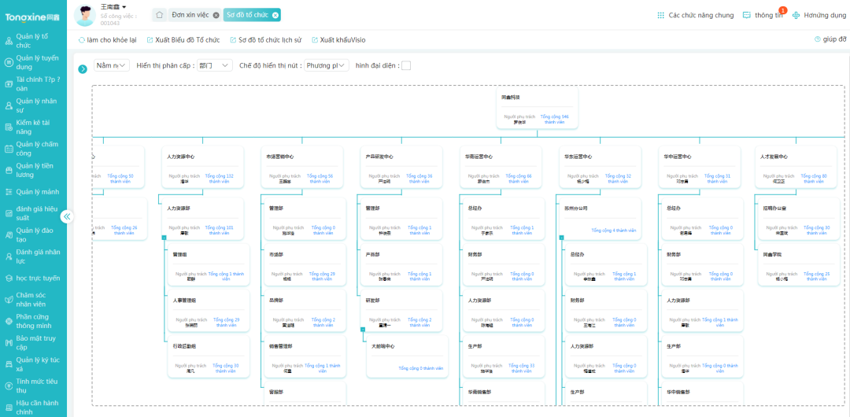Collapse the 研发部 subtree toggle
The width and height of the screenshot is (850, 417).
(362, 328)
